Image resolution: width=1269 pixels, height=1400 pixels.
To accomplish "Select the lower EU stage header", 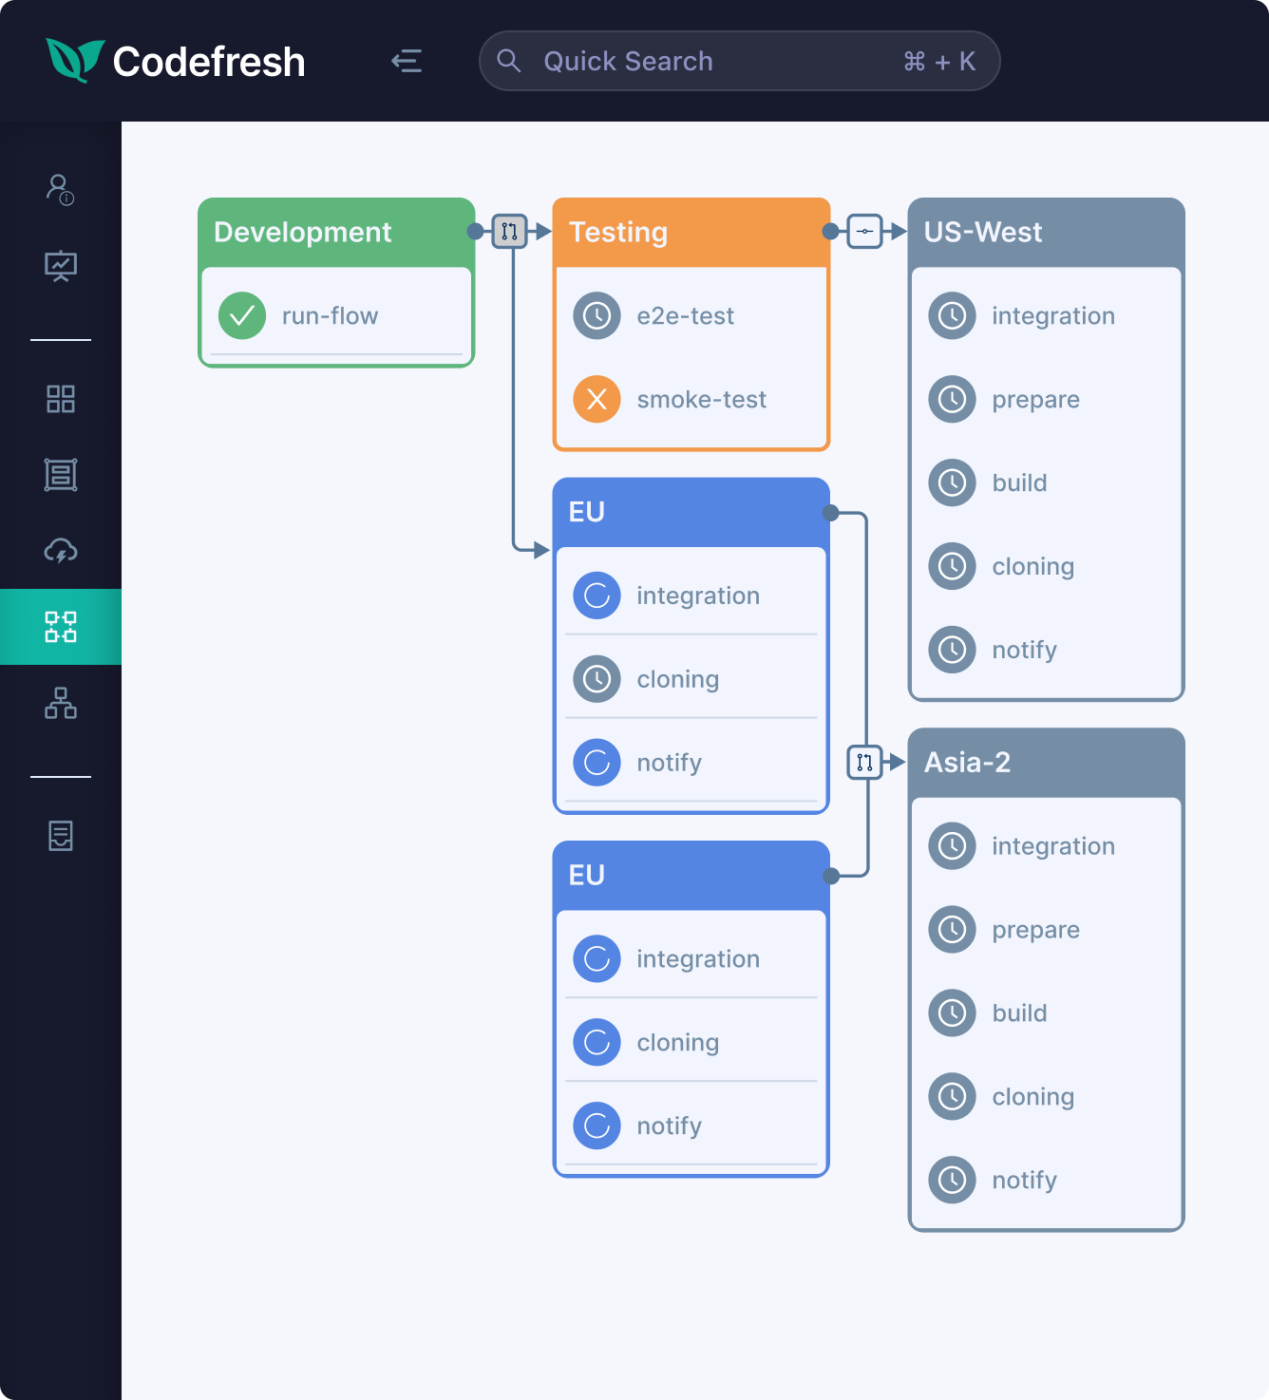I will [691, 875].
